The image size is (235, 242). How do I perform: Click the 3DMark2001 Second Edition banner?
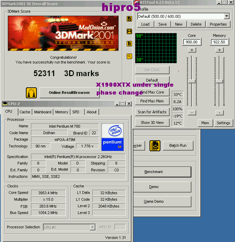click(x=63, y=33)
